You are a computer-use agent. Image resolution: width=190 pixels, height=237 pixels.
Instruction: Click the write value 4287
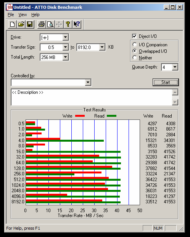point(152,124)
